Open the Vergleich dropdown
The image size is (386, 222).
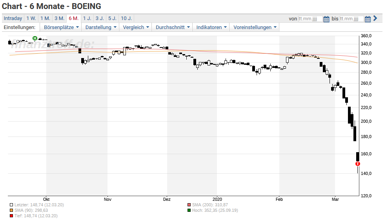(x=136, y=27)
